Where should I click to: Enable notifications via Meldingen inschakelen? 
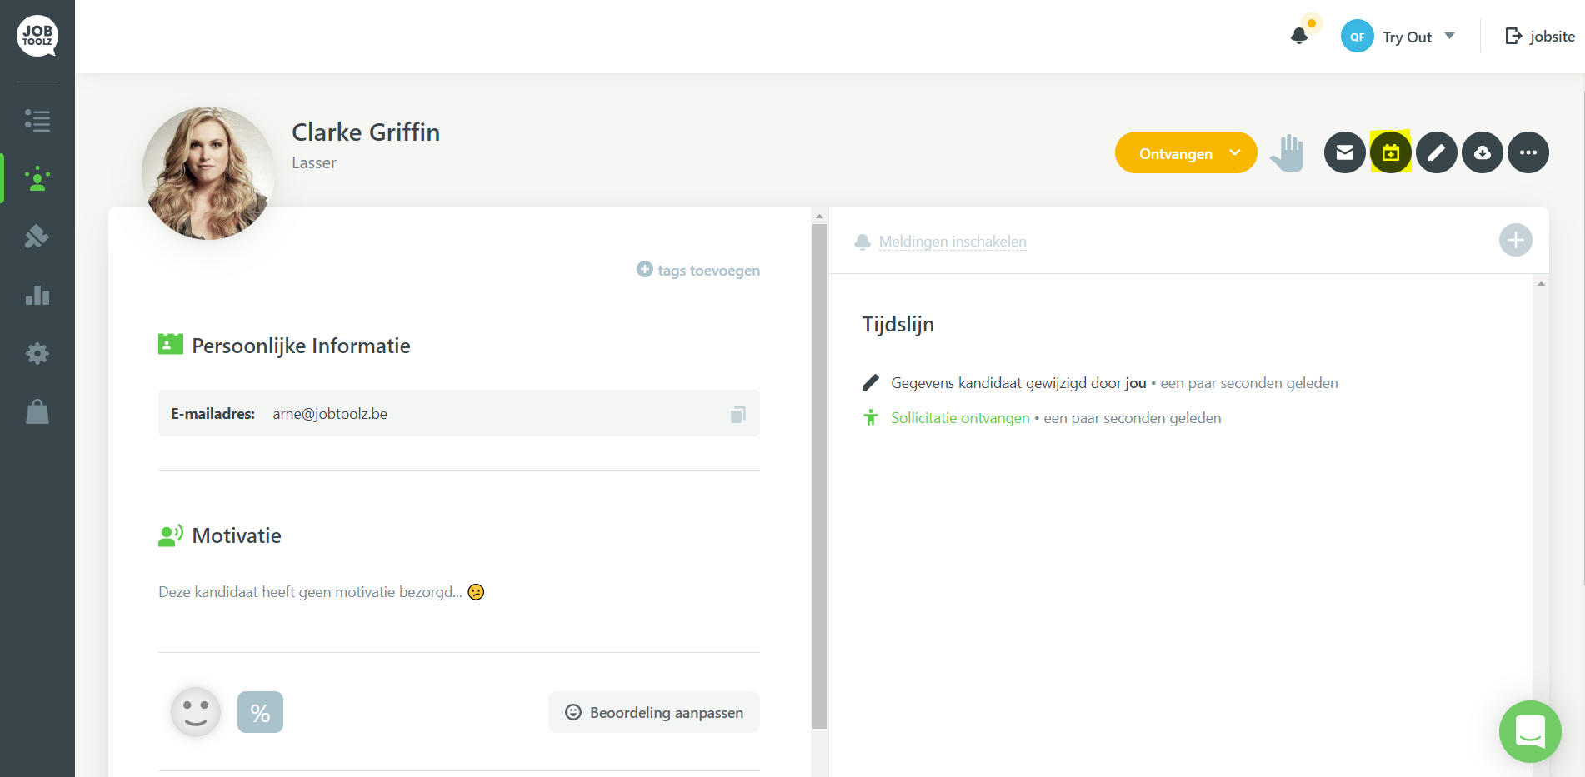(952, 242)
